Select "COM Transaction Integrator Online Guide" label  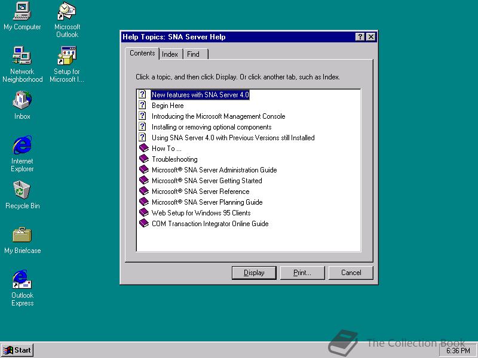point(210,224)
